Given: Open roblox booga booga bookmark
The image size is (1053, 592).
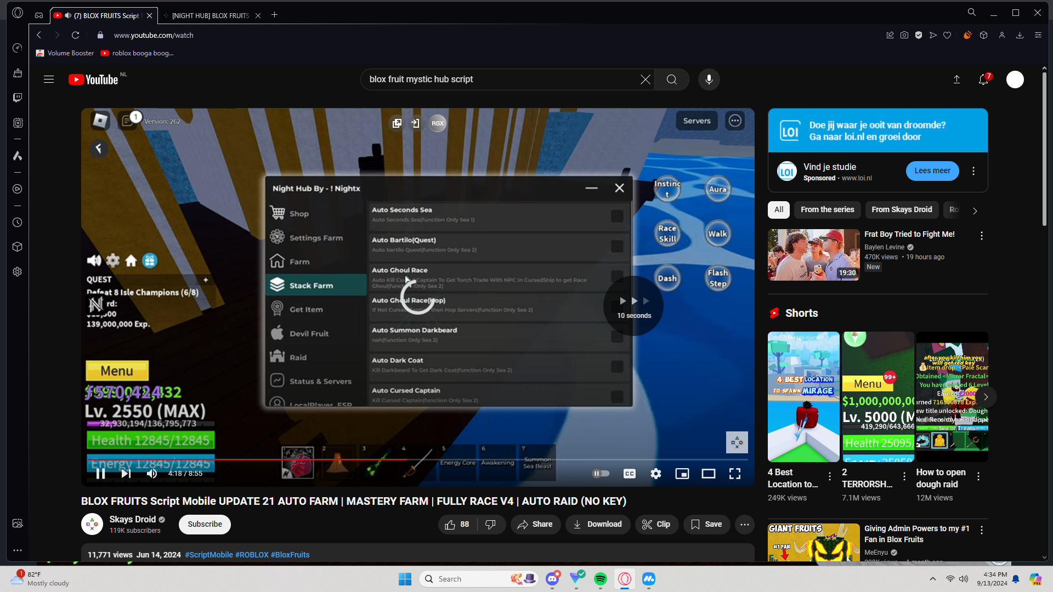Looking at the screenshot, I should coord(137,53).
